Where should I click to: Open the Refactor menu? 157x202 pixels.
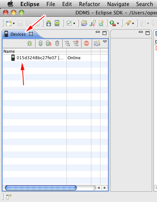(89, 4)
